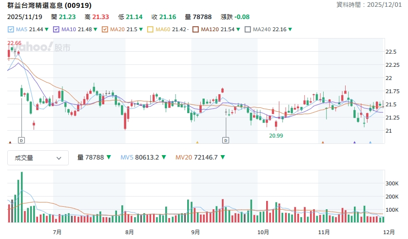Click the D dividend marker in June

click(x=21, y=140)
